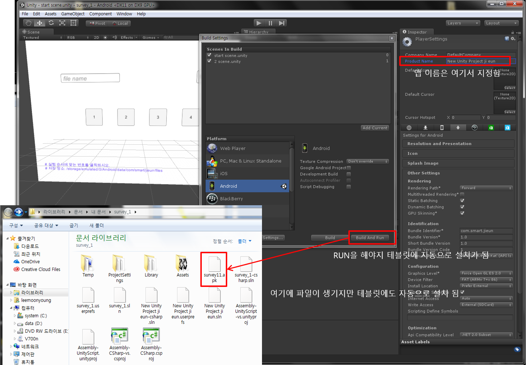Open the PlayerSettings gear options icon
The width and height of the screenshot is (529, 365).
[513, 39]
